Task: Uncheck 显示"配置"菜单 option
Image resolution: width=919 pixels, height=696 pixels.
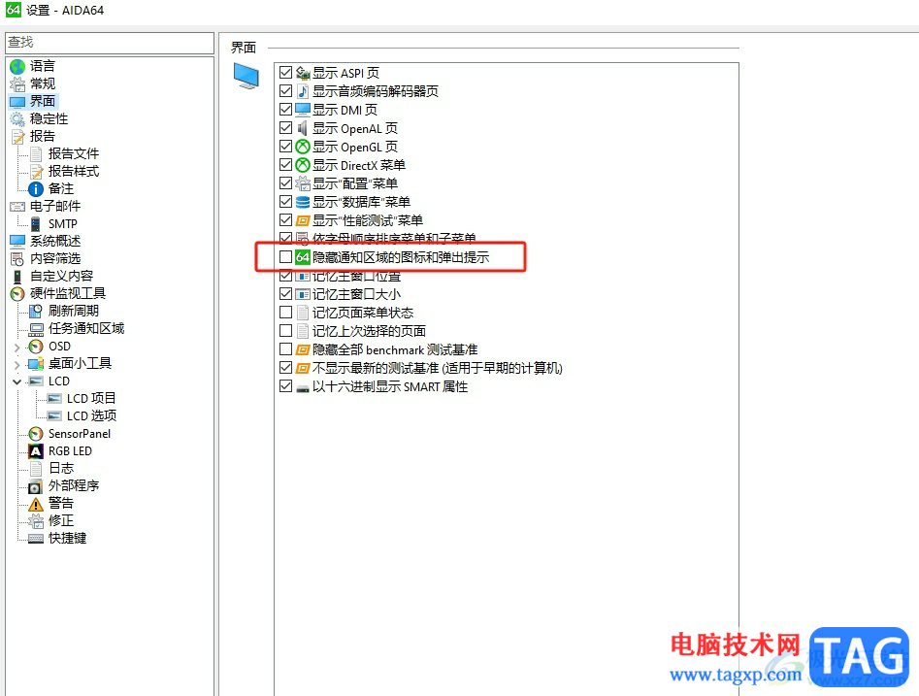Action: click(x=285, y=183)
